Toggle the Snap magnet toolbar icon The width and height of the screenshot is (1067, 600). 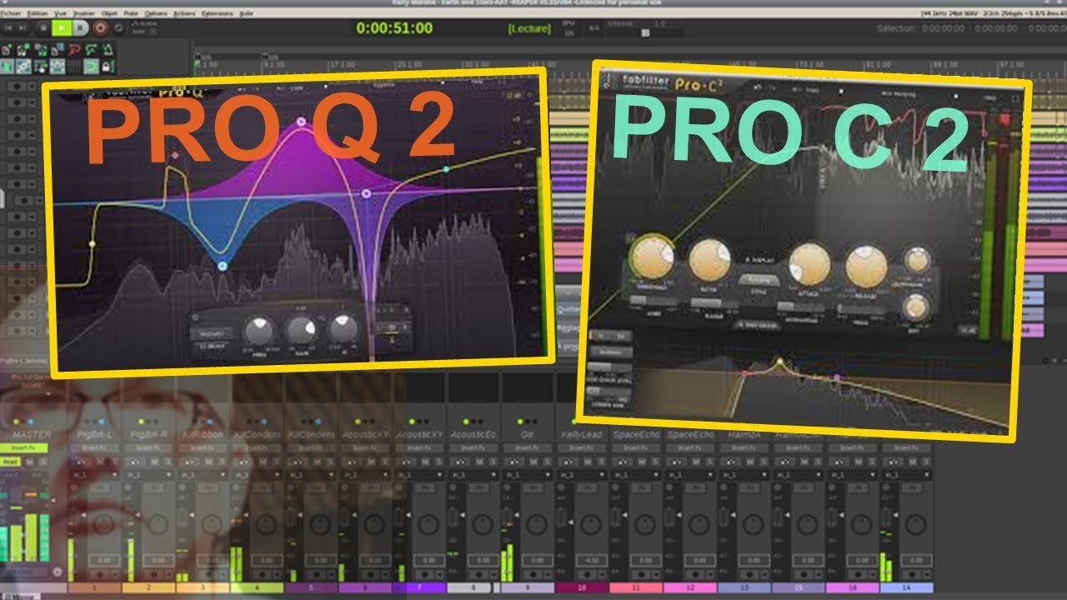(91, 67)
